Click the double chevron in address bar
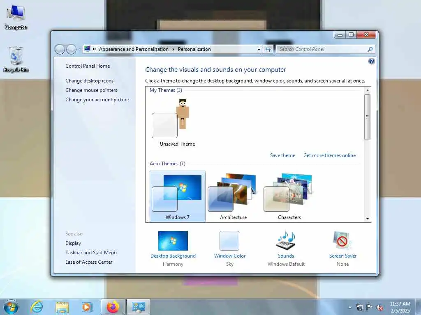This screenshot has height=315, width=421. pos(94,49)
